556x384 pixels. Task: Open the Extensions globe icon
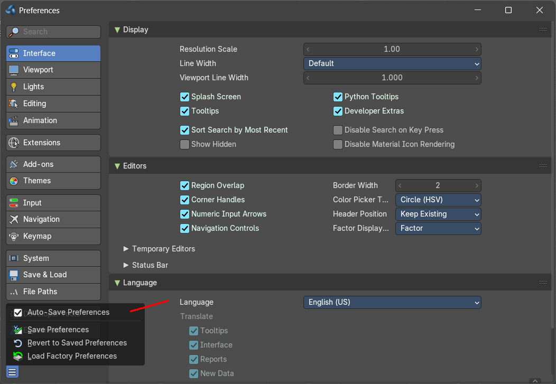tap(14, 143)
